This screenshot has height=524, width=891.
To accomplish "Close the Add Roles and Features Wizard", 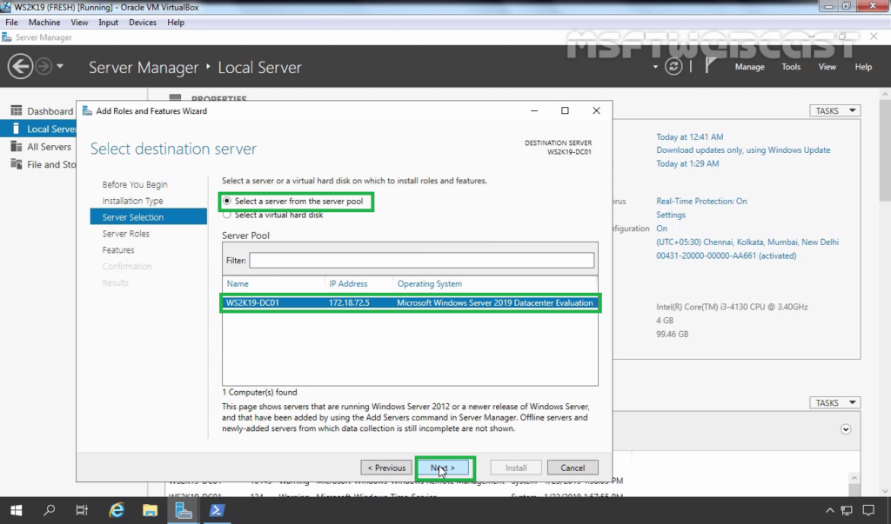I will (596, 110).
